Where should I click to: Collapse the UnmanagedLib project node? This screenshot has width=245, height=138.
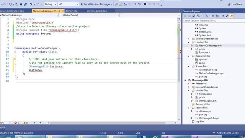click(x=185, y=80)
